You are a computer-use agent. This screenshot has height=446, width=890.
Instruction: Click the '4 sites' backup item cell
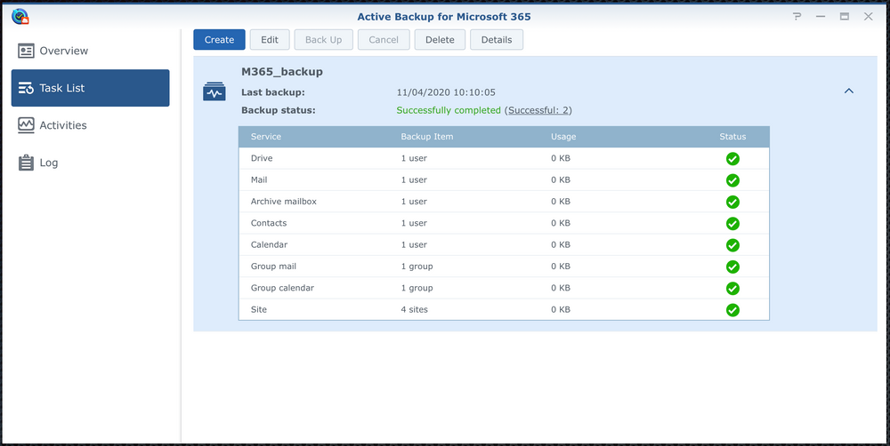click(x=415, y=310)
